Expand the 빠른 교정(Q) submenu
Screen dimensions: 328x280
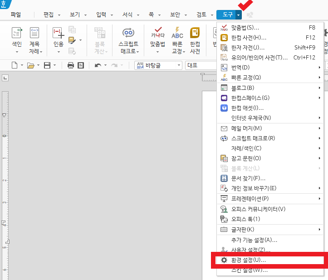[270, 78]
